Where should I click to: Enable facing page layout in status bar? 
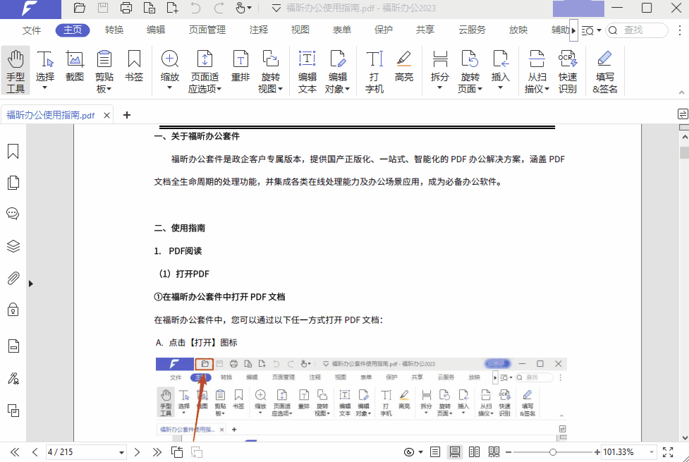[474, 452]
